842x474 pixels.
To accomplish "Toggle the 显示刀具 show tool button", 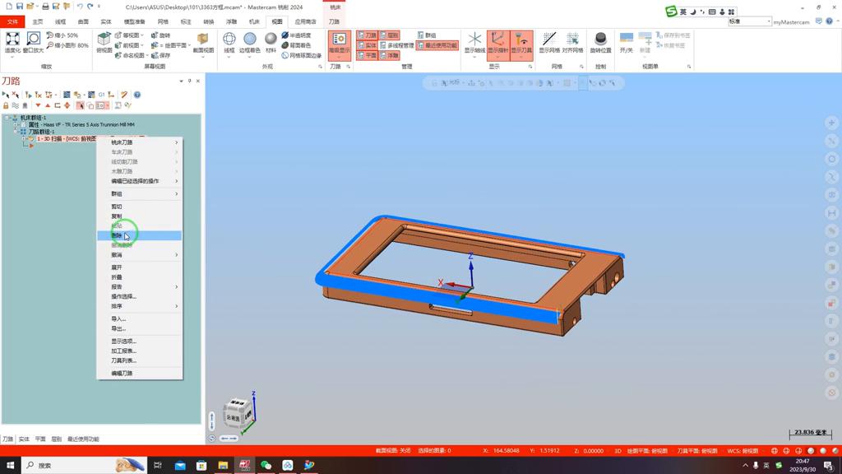I will point(521,43).
